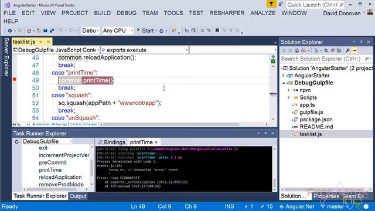Refresh the Task Runner Explorer
The width and height of the screenshot is (375, 211).
pos(16,142)
